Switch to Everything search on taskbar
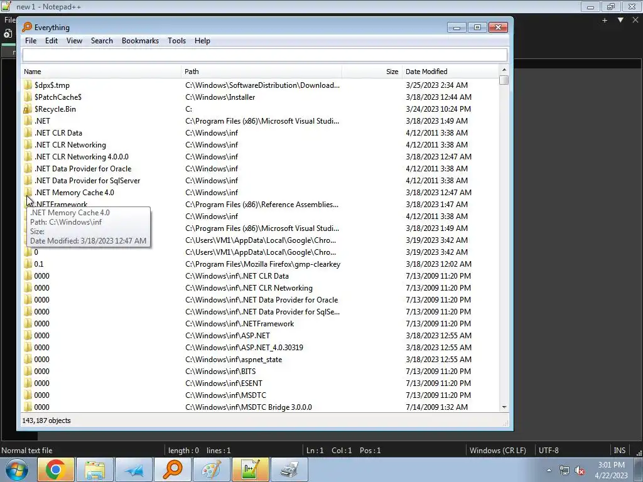The image size is (643, 482). (173, 469)
